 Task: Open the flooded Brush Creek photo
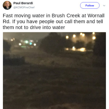point(54,71)
